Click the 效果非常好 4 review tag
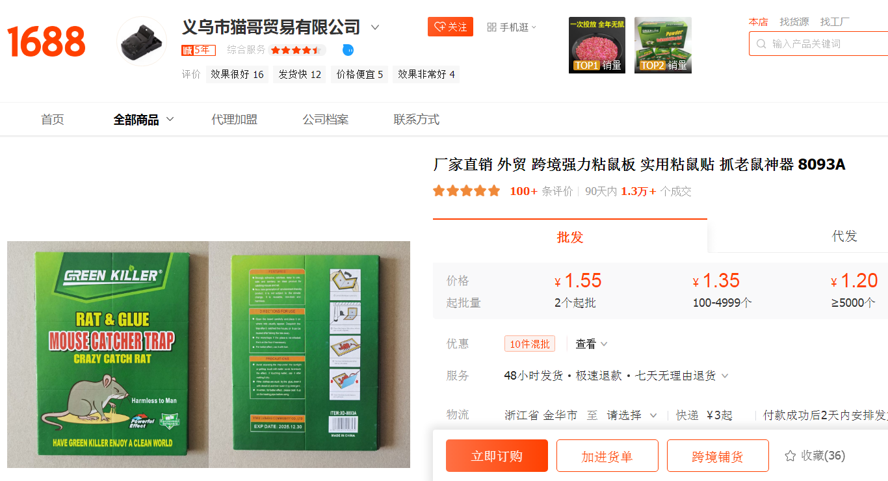The width and height of the screenshot is (888, 481). tap(426, 74)
